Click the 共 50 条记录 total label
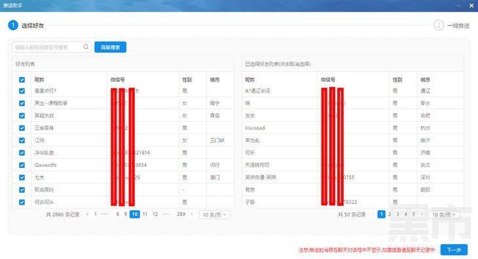This screenshot has width=478, height=259. [x=352, y=215]
